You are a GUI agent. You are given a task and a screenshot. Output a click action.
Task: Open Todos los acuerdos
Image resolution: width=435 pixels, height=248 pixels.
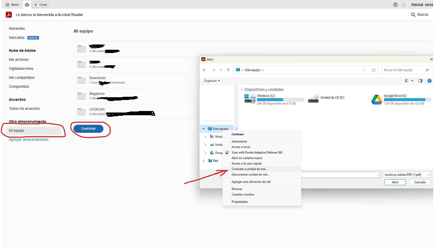click(x=24, y=108)
